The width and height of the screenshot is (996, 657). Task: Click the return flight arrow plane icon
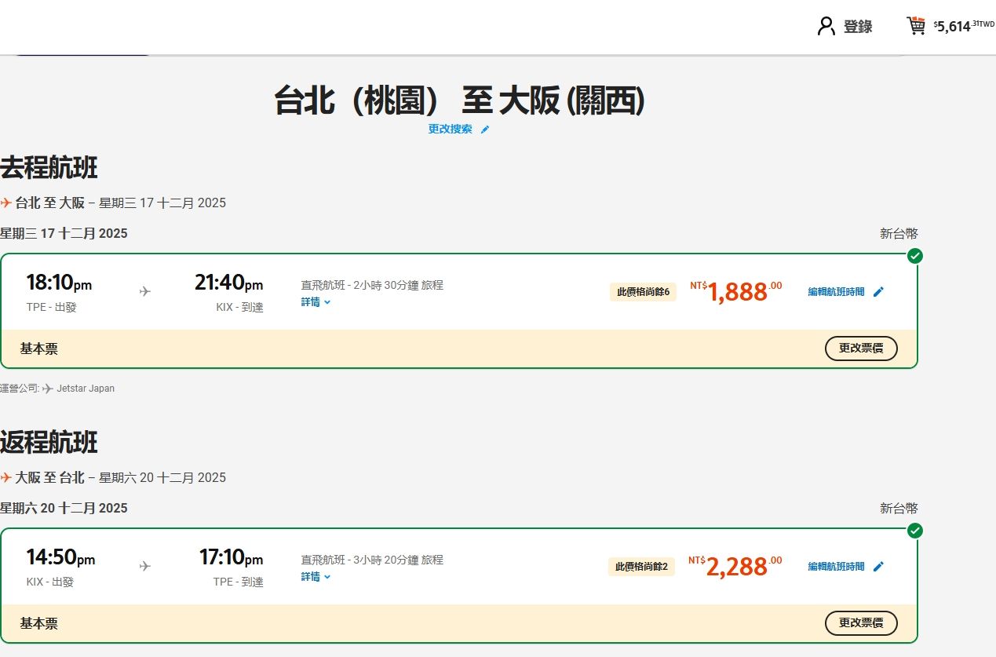[x=144, y=566]
